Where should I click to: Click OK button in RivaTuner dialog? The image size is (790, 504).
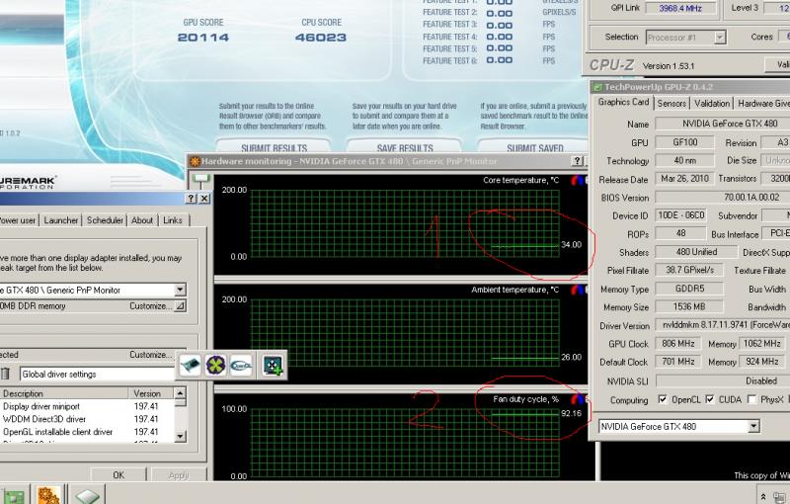click(118, 474)
